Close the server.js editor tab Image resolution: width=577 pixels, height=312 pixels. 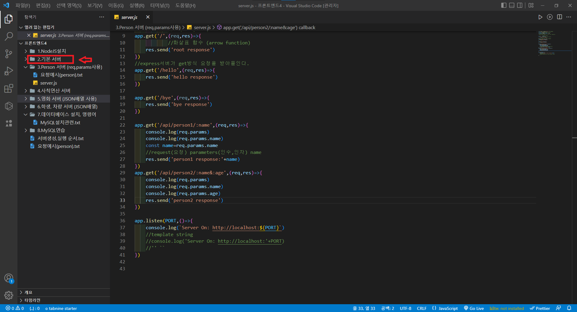tap(148, 17)
